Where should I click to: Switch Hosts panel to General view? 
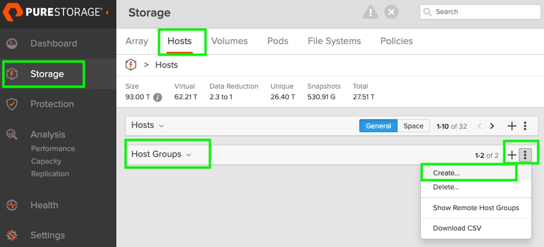(379, 126)
